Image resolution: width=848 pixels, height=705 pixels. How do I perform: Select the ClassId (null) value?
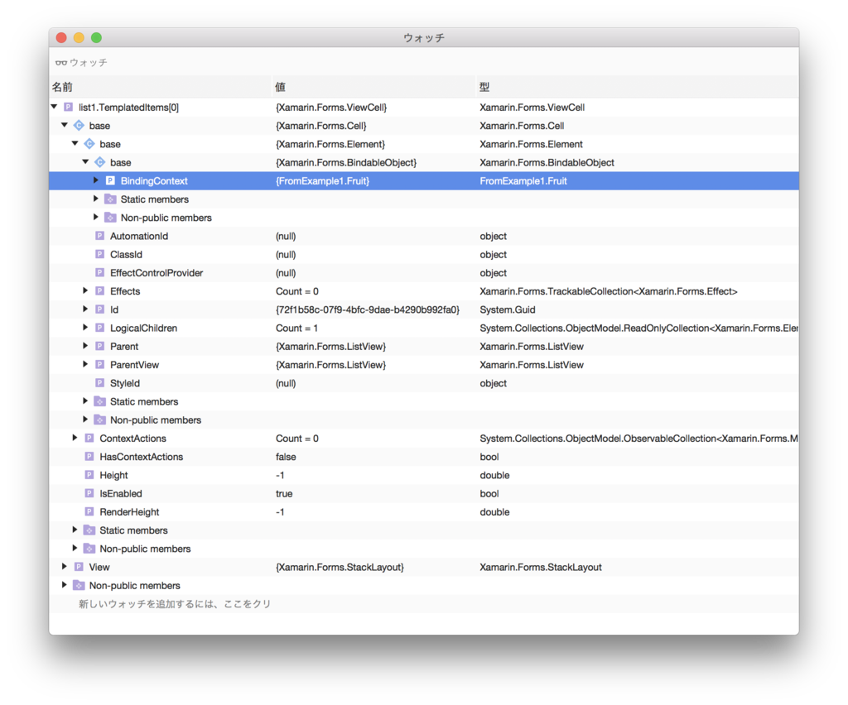286,255
